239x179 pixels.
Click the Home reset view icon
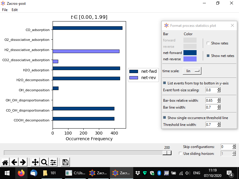pos(5,162)
